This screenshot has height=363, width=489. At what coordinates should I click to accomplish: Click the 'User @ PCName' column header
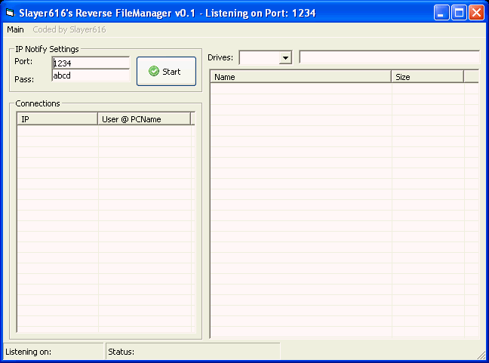(x=144, y=119)
